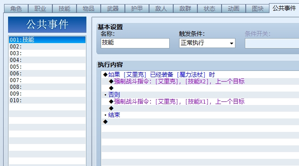Select empty event slot 007:
This screenshot has width=299, height=166.
47,80
